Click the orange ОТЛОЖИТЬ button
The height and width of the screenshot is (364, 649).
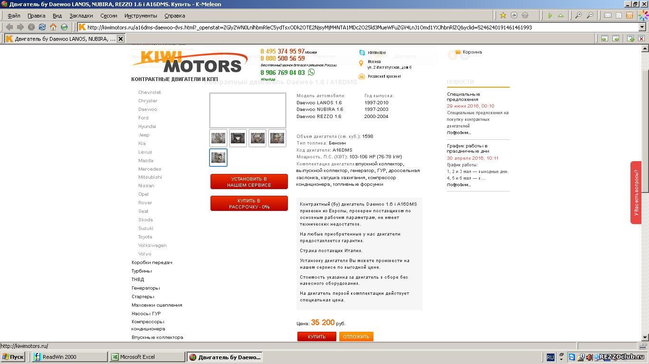[x=356, y=337]
